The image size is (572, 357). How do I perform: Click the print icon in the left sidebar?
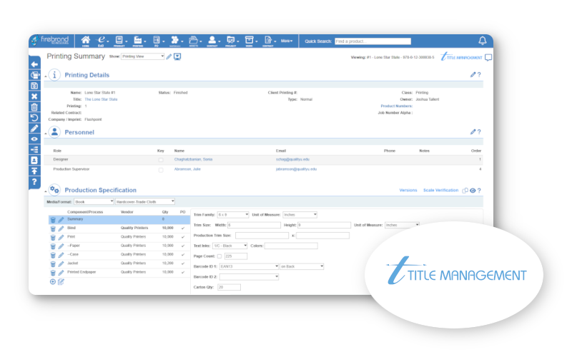[x=34, y=75]
